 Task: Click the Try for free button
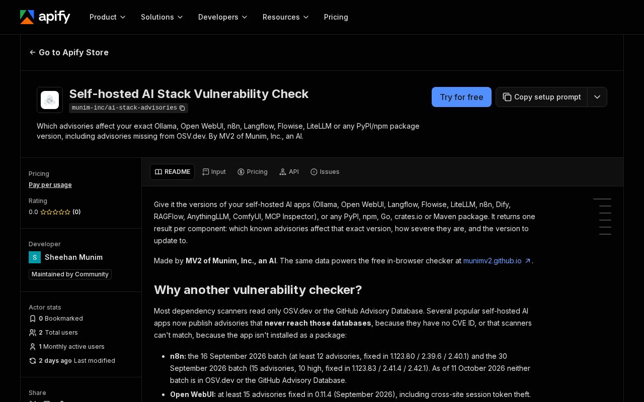coord(461,97)
